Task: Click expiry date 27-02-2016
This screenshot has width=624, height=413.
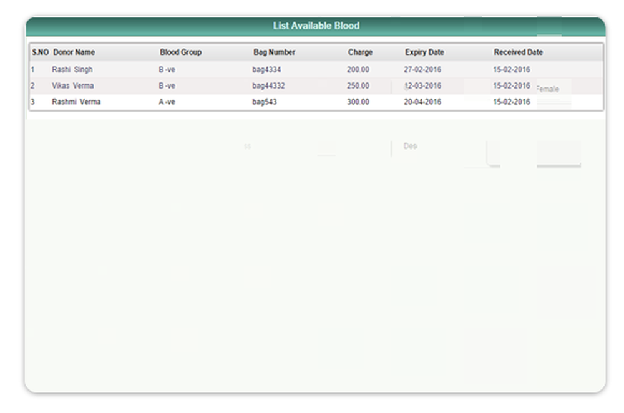Action: (422, 70)
